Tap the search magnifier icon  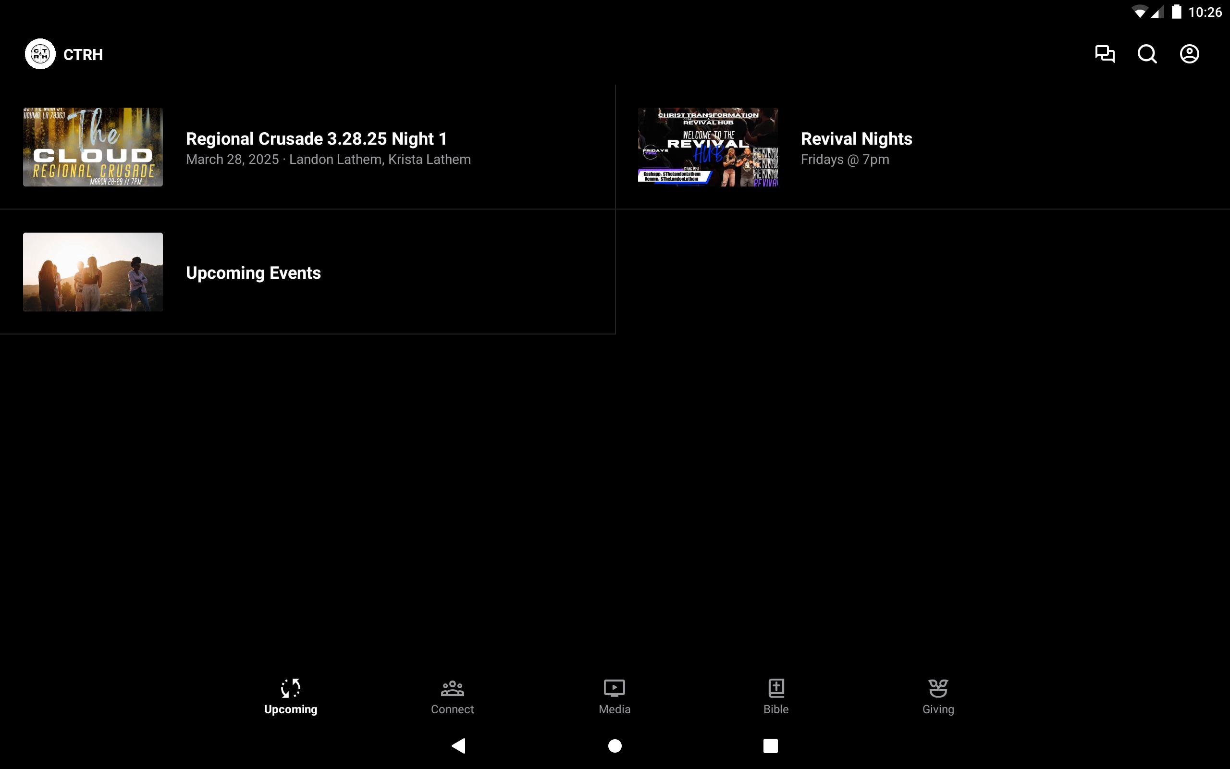[x=1147, y=54]
